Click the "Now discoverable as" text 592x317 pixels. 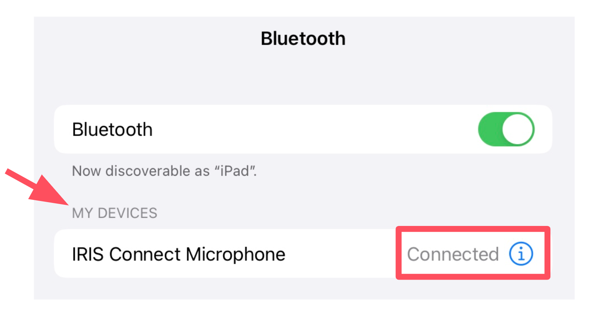140,171
